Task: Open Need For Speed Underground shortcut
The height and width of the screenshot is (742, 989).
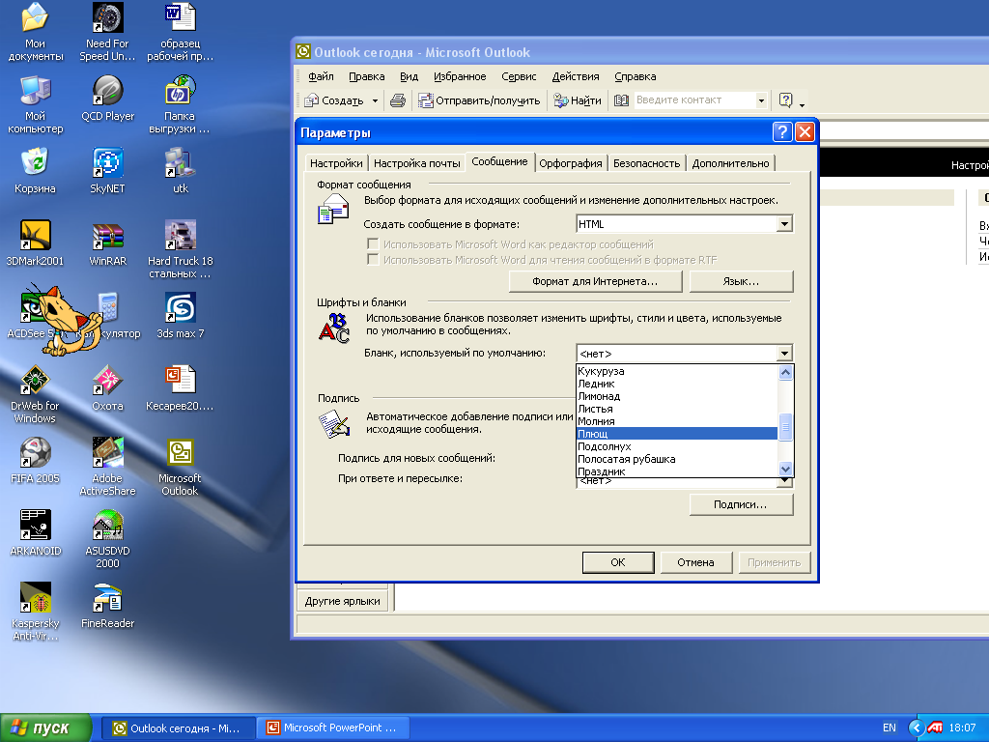Action: click(x=107, y=32)
